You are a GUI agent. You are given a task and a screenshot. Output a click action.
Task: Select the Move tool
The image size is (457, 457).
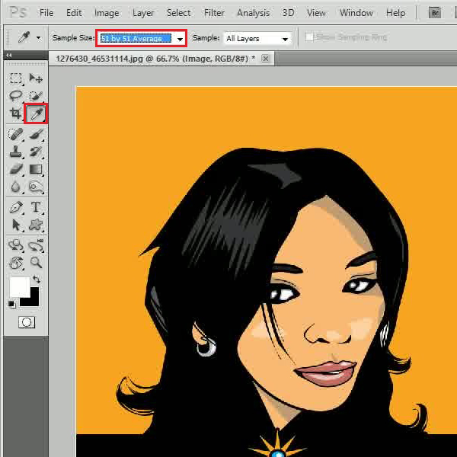[36, 78]
